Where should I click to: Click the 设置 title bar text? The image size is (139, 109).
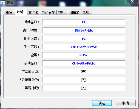point(10,2)
